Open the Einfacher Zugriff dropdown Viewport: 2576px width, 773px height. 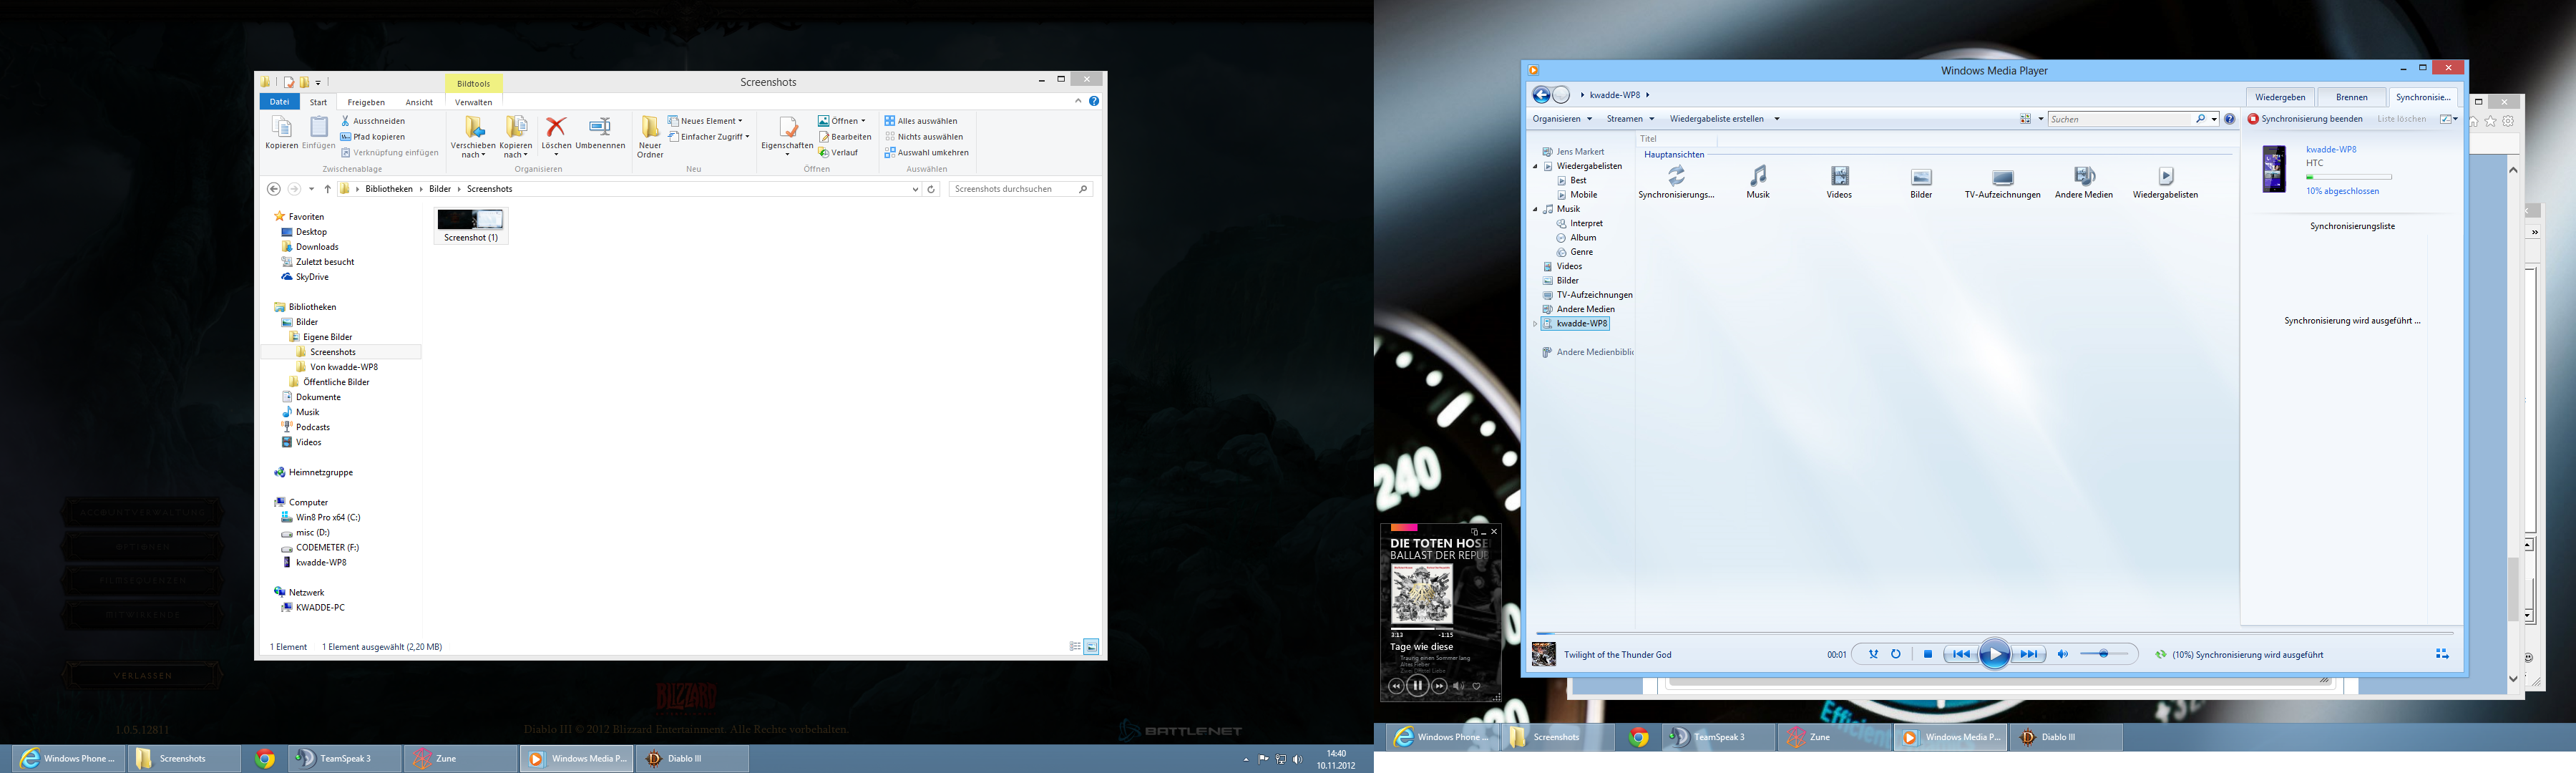point(709,137)
